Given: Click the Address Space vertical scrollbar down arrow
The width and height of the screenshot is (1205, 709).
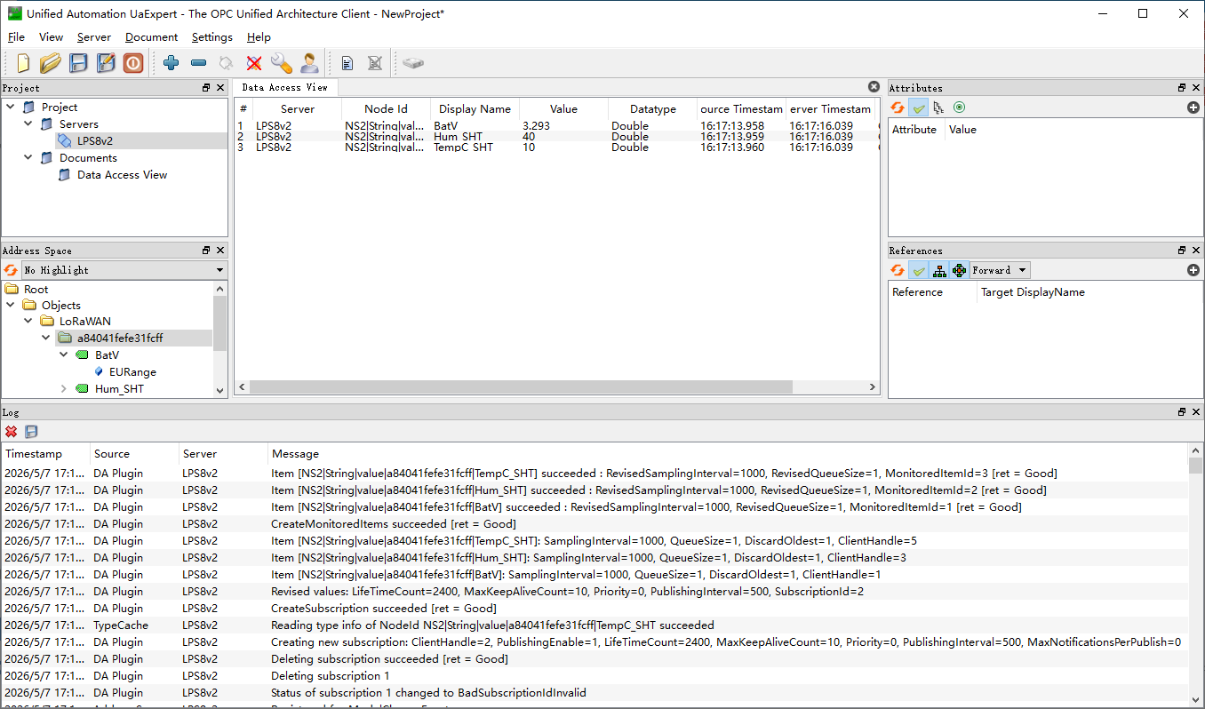Looking at the screenshot, I should coord(220,389).
